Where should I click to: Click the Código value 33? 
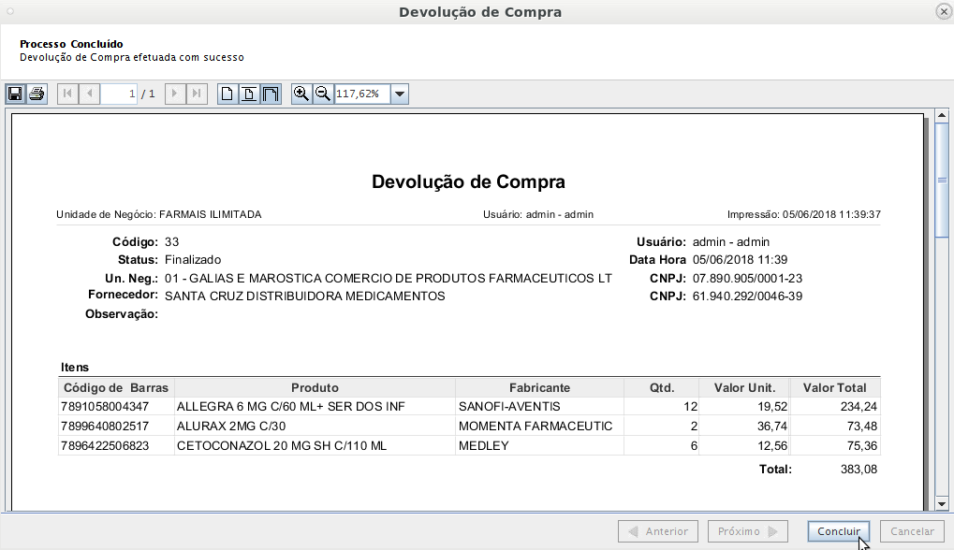click(x=171, y=242)
